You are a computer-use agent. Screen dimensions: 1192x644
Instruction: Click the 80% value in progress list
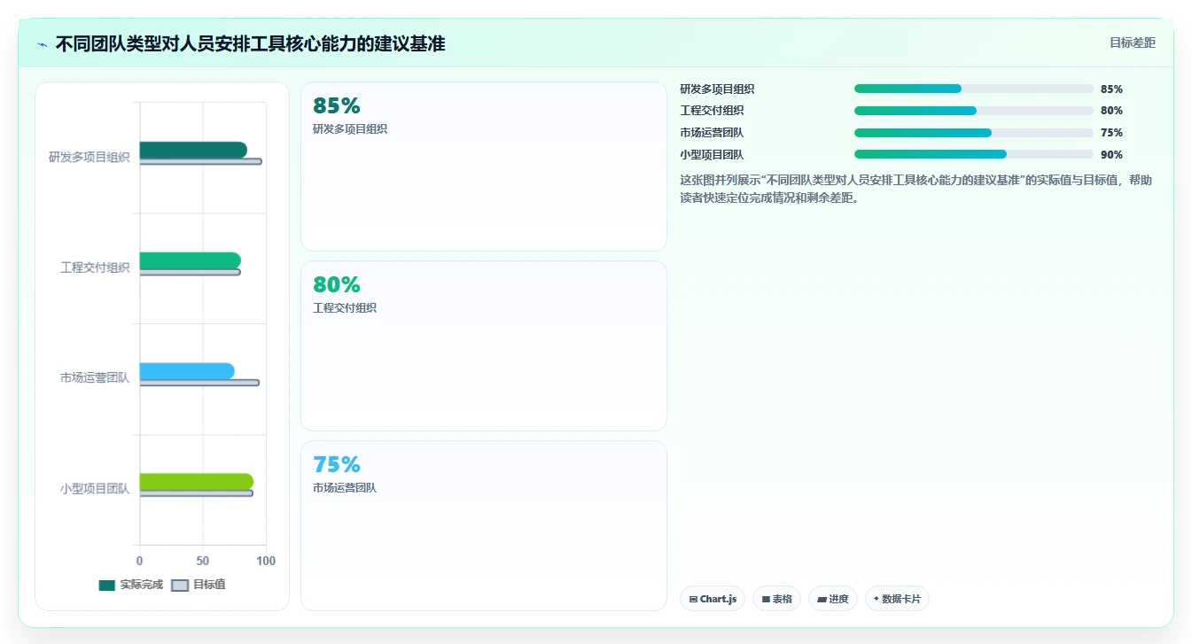(x=1111, y=111)
